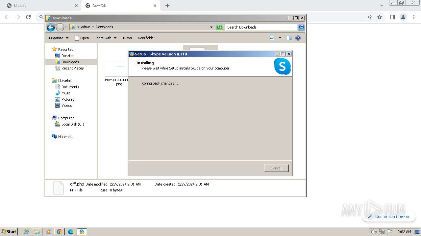
Task: Expand address bar history dropdown
Action: pyautogui.click(x=211, y=27)
